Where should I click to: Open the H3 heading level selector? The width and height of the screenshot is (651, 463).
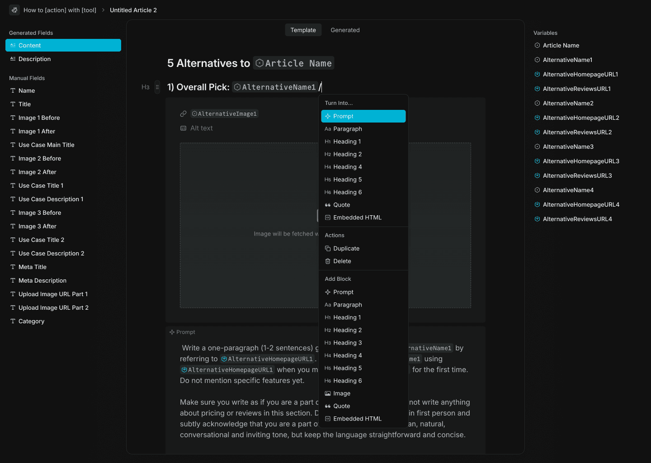click(x=146, y=87)
